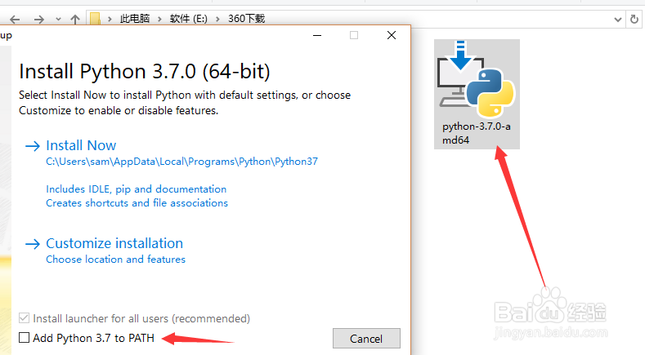The width and height of the screenshot is (645, 355).
Task: Go up one folder level
Action: pos(74,18)
